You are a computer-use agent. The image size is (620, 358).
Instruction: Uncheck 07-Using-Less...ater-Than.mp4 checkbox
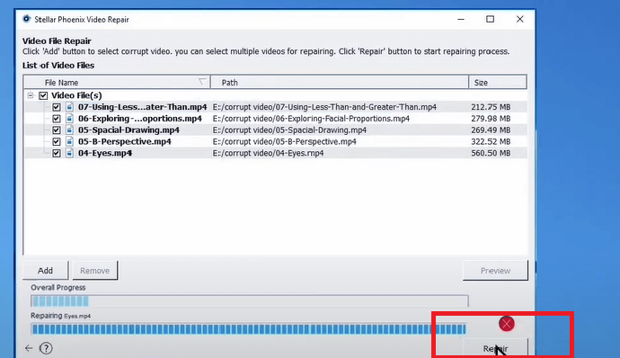pos(56,107)
